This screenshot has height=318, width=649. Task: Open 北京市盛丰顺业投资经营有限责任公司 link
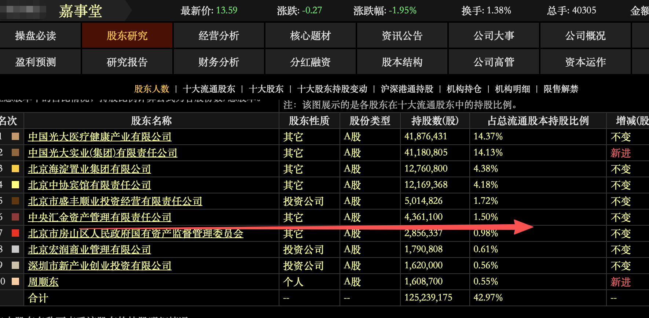click(115, 201)
